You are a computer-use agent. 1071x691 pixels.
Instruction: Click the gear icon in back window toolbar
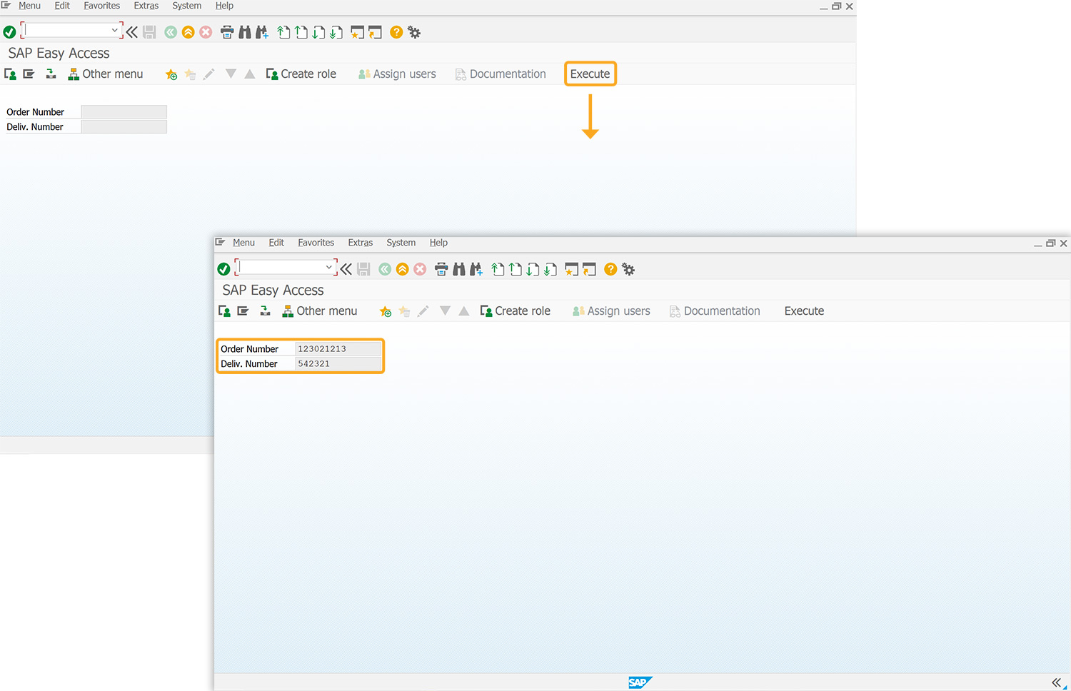click(414, 32)
